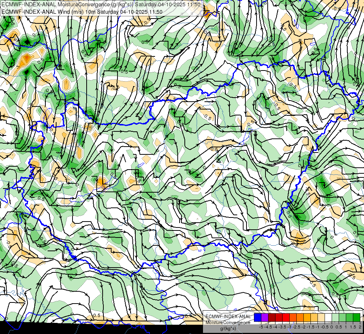Click the dark maroon legend swatch left of -4
Viewport: 364px width, 334px height.
pos(272,318)
